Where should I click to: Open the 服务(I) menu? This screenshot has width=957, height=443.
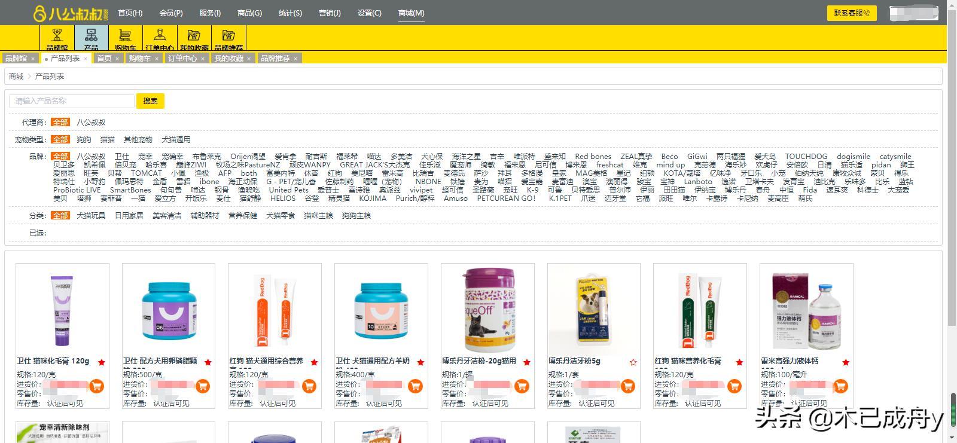(210, 13)
